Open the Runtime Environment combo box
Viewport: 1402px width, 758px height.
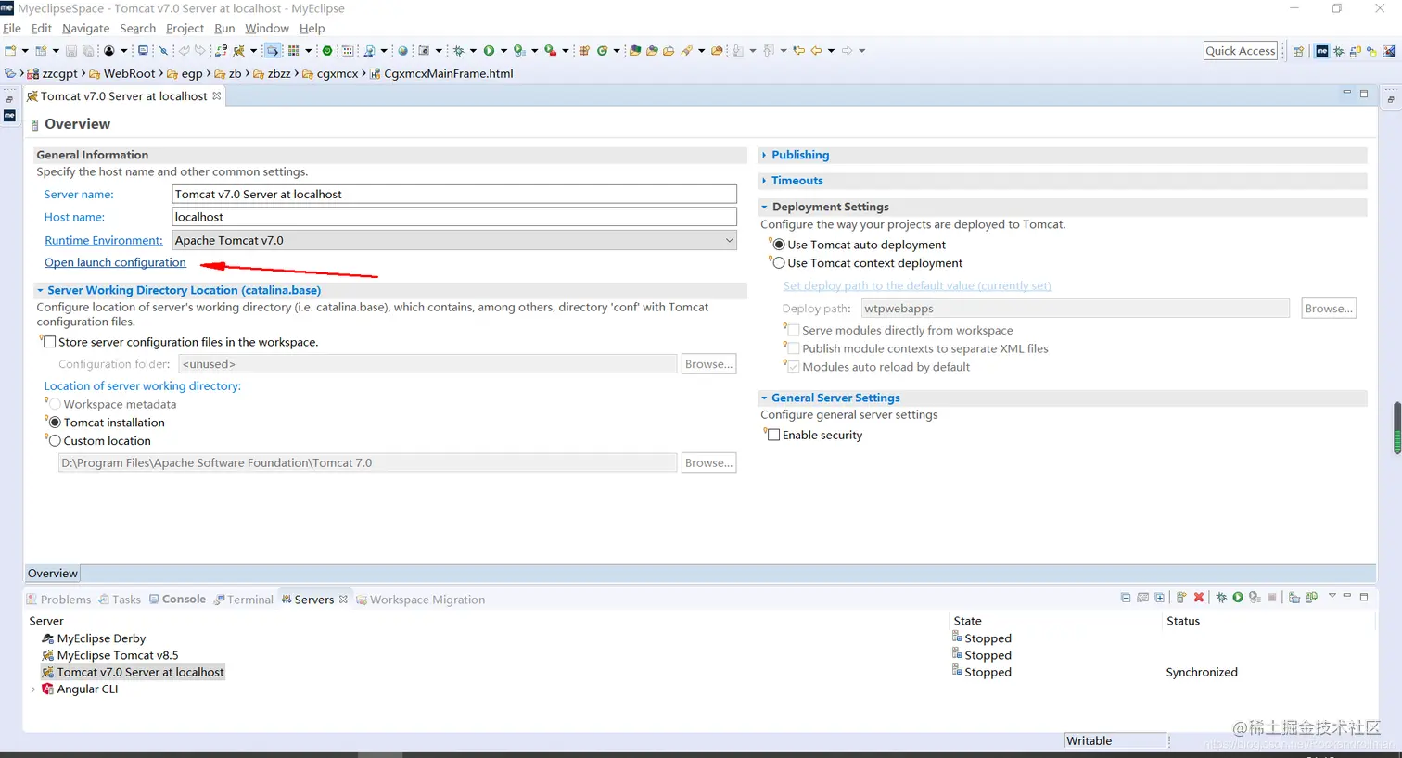click(454, 240)
